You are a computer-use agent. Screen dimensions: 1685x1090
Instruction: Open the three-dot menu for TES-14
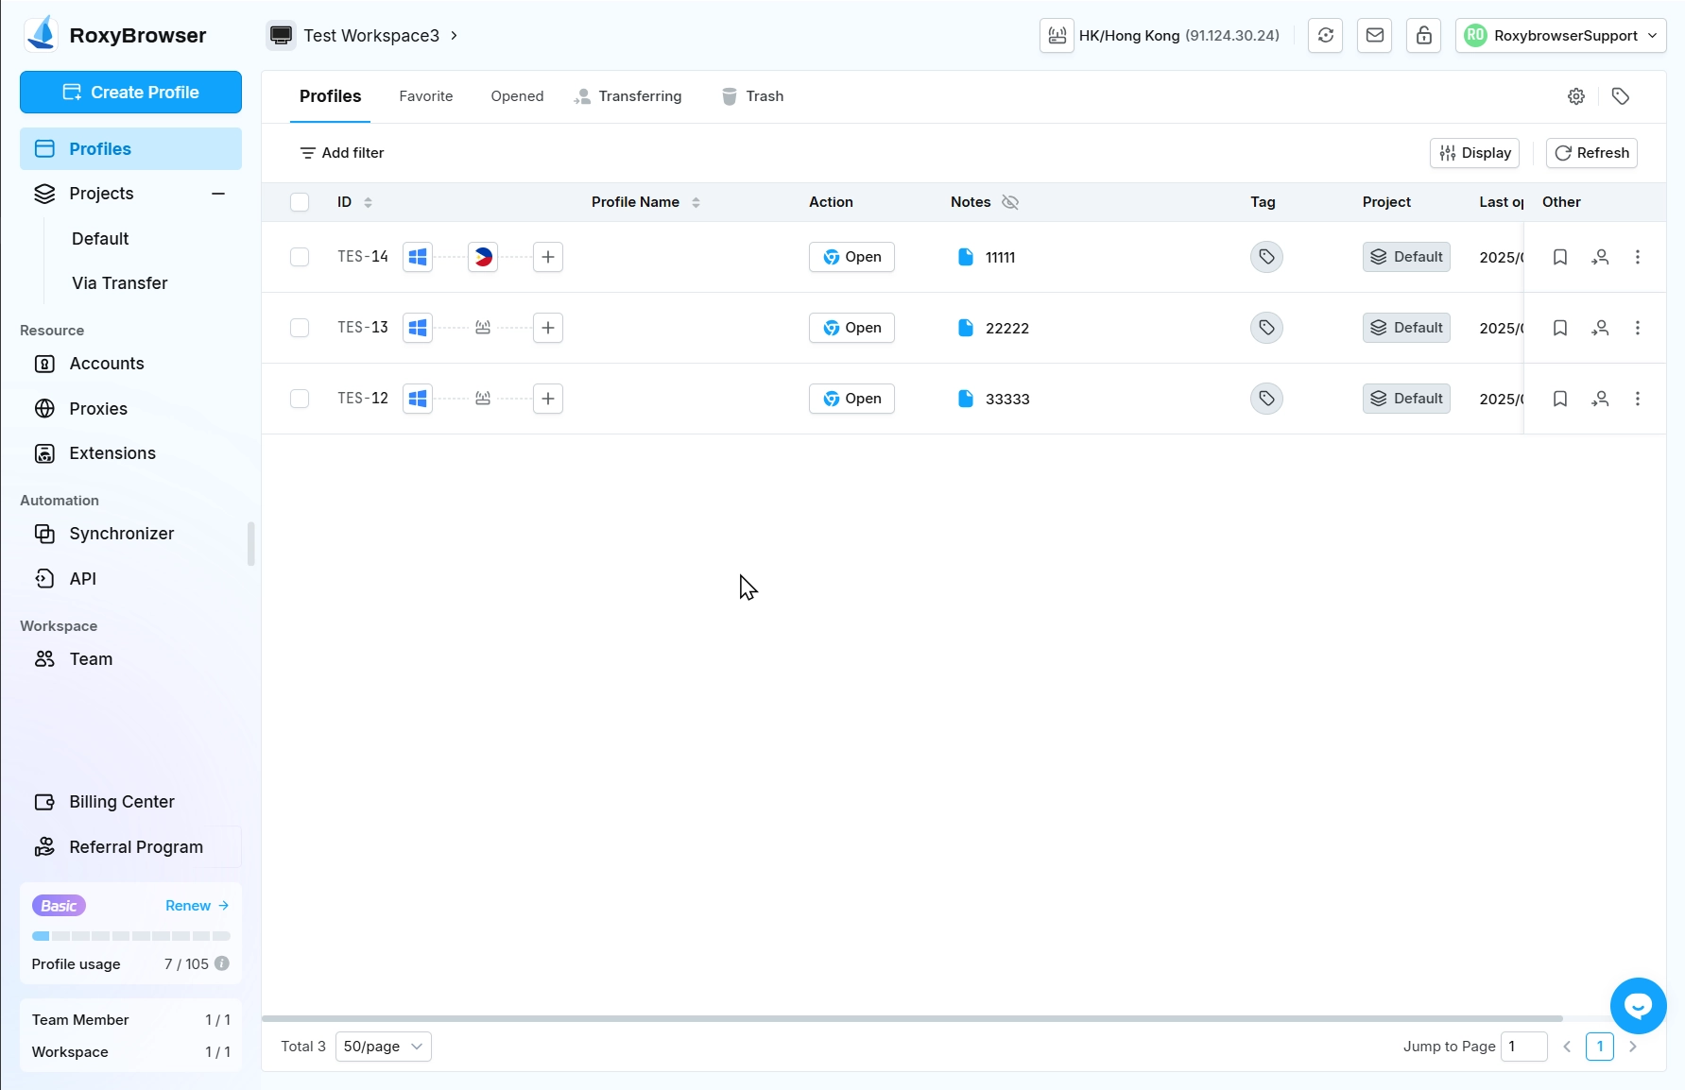(1638, 257)
